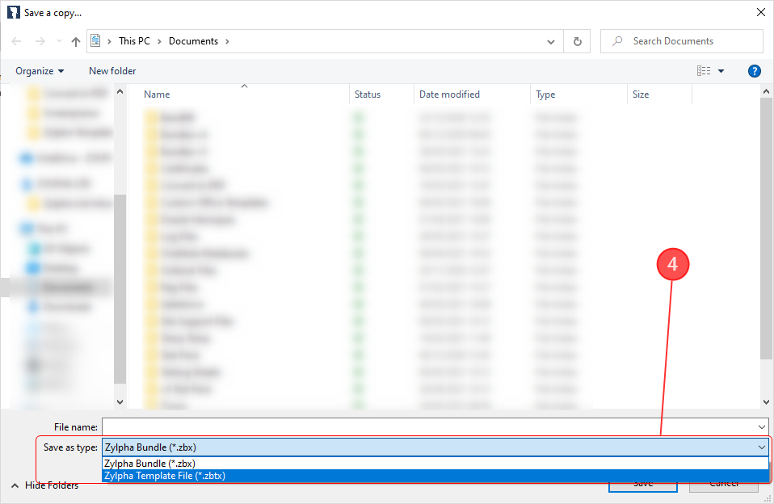Click the forward navigation arrow

[39, 40]
